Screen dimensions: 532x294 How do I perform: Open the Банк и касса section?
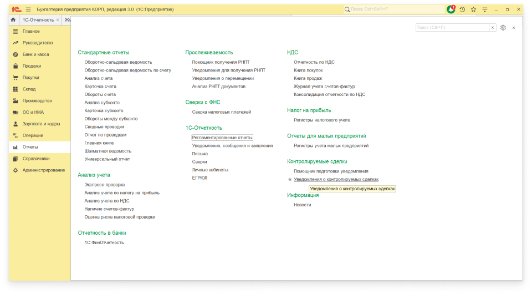click(35, 54)
